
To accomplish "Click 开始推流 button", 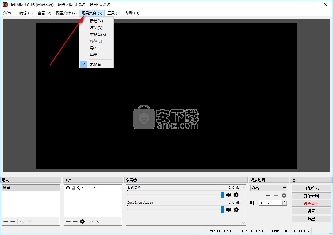I will point(311,188).
